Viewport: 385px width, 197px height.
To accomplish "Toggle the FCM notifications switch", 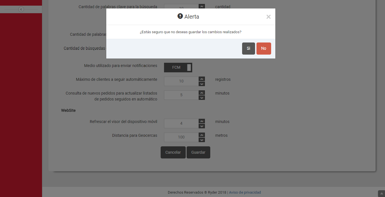I will tap(178, 68).
